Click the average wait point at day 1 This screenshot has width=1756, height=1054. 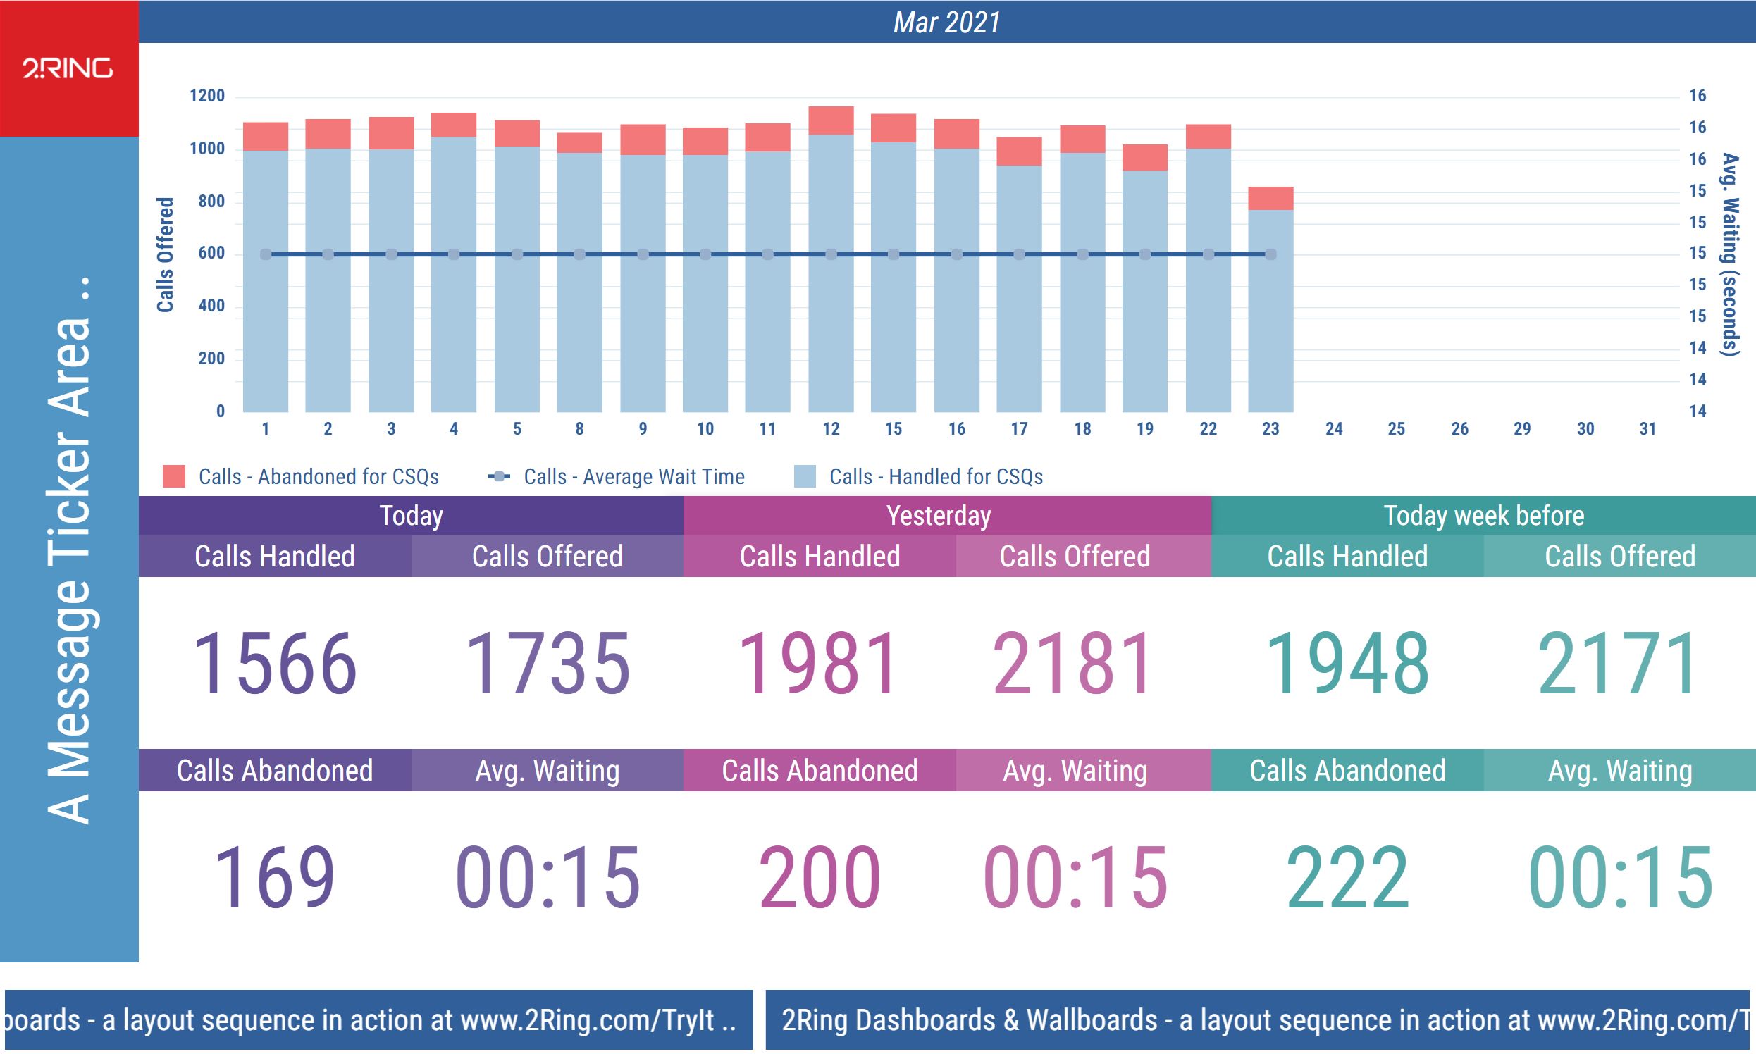(x=266, y=254)
